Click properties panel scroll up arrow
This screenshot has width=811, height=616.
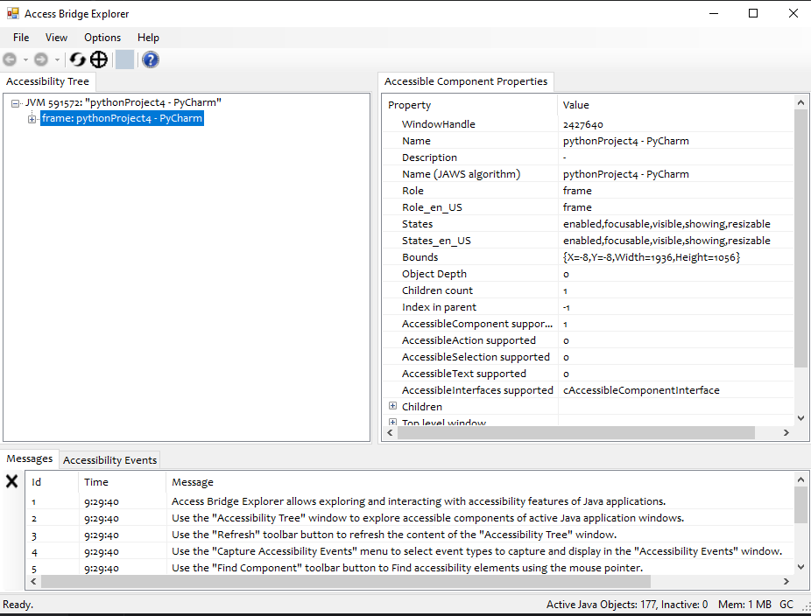(x=800, y=102)
